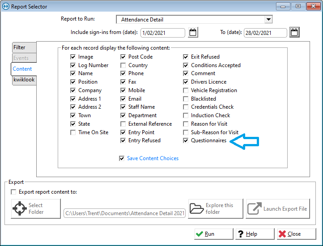Tick the Vehicle Registration checkbox

coord(186,90)
